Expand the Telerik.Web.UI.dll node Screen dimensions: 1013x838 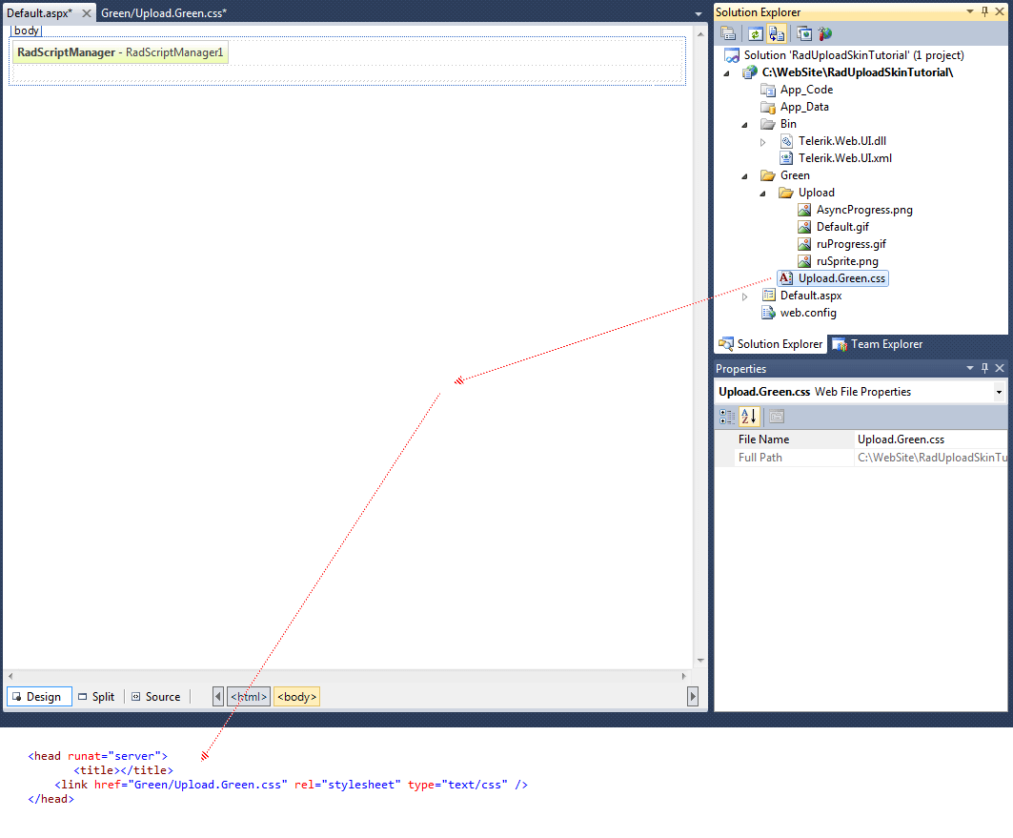(x=762, y=142)
